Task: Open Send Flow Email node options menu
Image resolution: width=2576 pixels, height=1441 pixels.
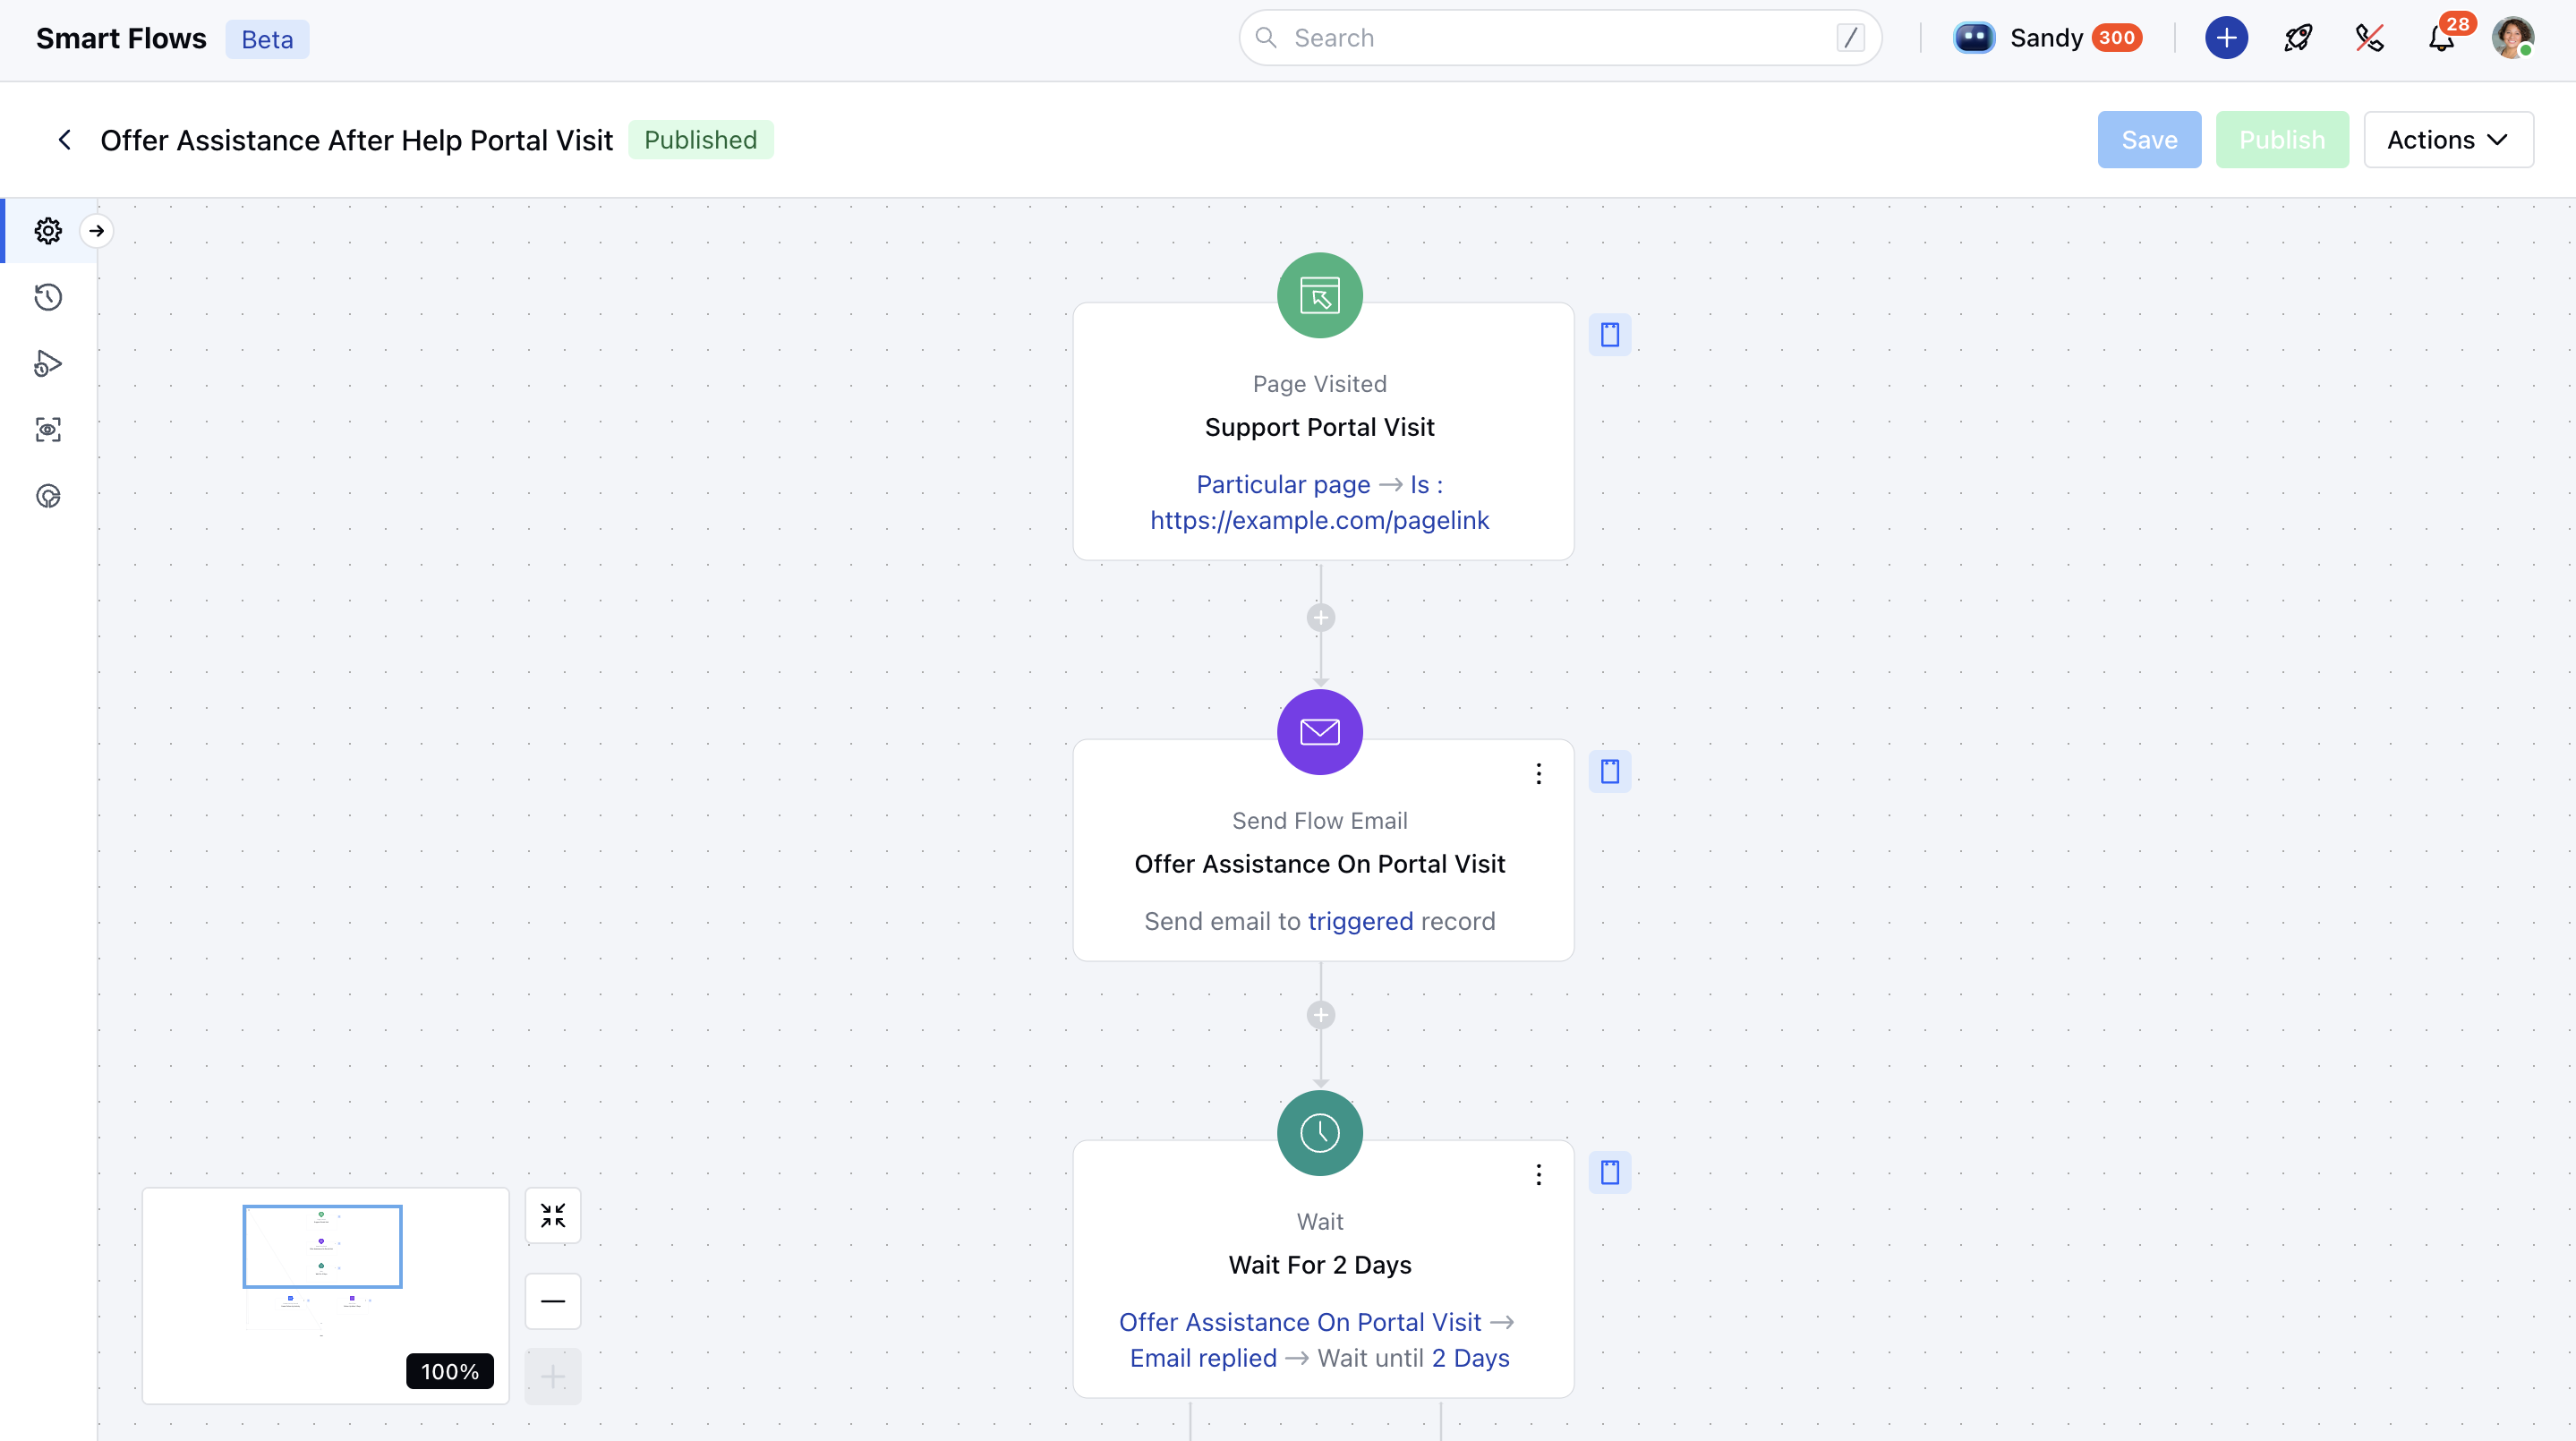Action: pos(1538,773)
